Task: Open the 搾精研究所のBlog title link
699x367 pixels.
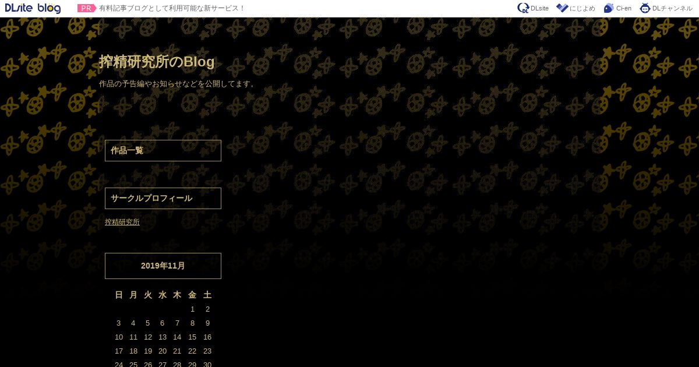Action: click(157, 62)
